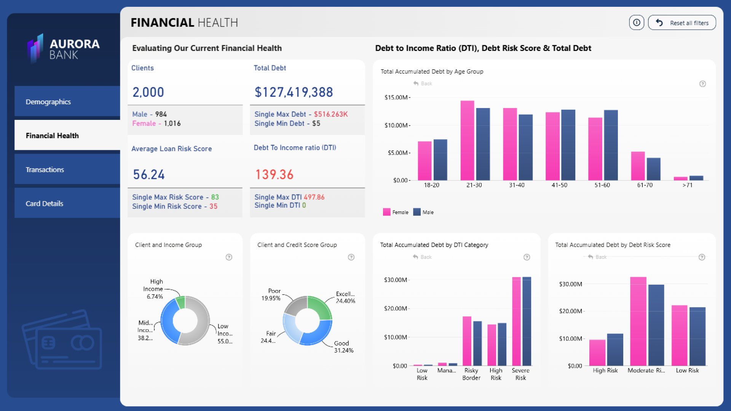Click the info icon beside Reset all filters
Viewport: 731px width, 411px height.
(x=636, y=23)
